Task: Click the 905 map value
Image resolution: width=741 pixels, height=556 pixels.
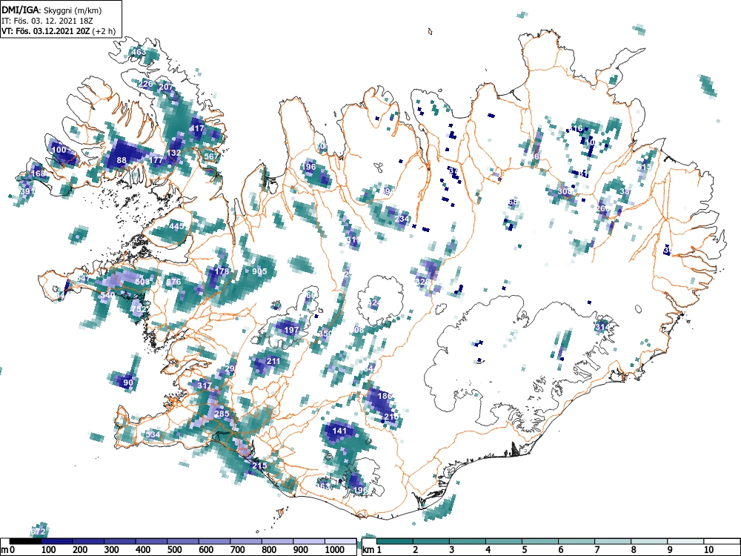Action: (x=259, y=271)
